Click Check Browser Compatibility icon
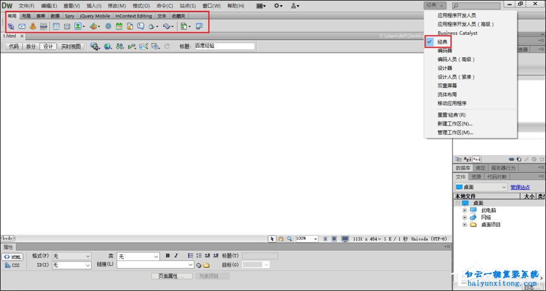Viewport: 546px width, 291px height. (144, 46)
